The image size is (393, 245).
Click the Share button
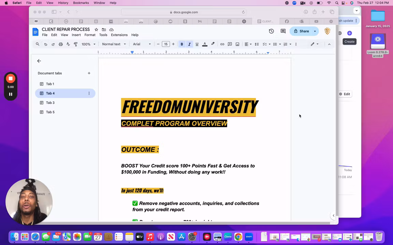(301, 31)
